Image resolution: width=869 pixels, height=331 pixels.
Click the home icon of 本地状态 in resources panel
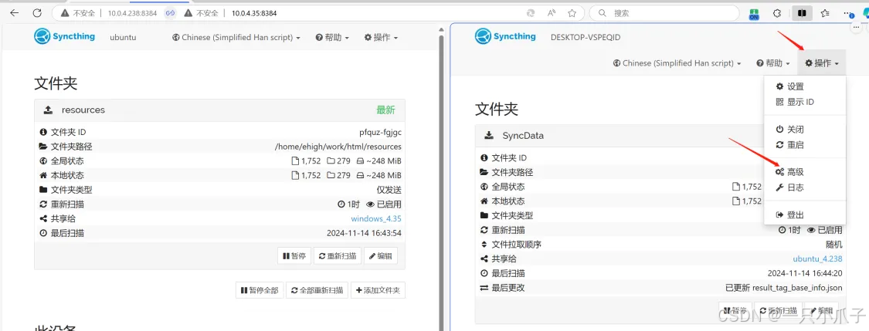(x=43, y=175)
